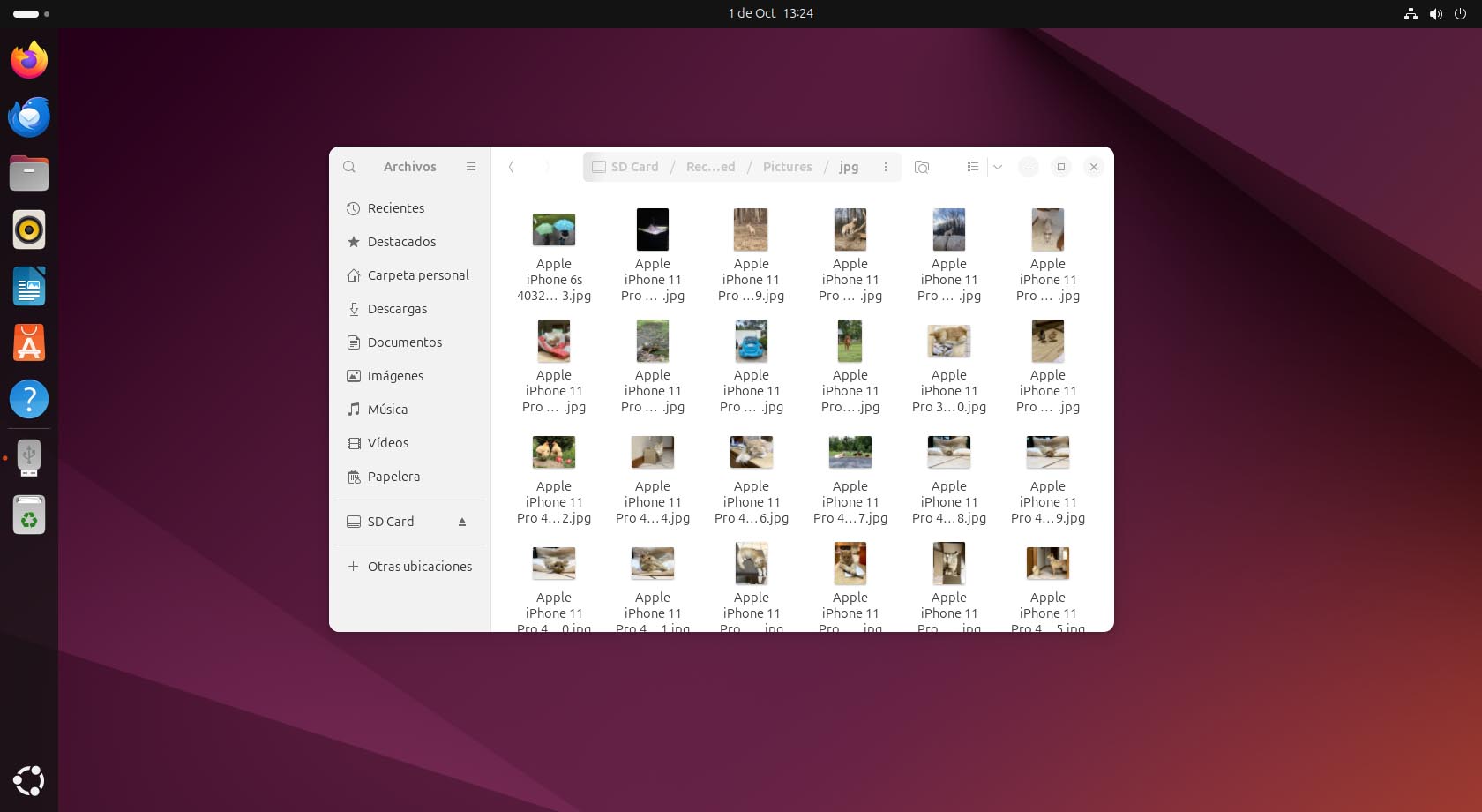
Task: Open Documentos in sidebar
Action: pyautogui.click(x=411, y=342)
